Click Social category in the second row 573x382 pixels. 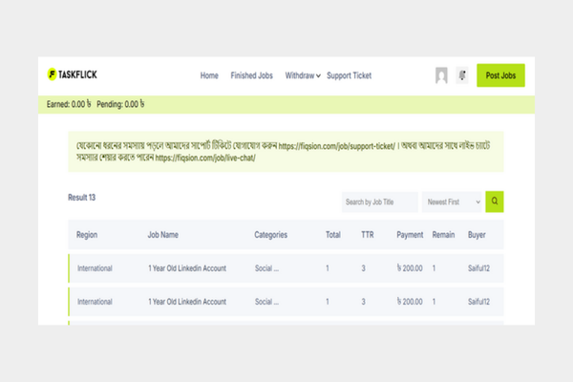tap(266, 302)
